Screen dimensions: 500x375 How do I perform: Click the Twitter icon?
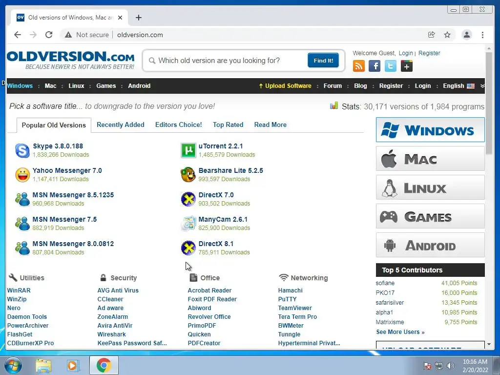coord(390,66)
